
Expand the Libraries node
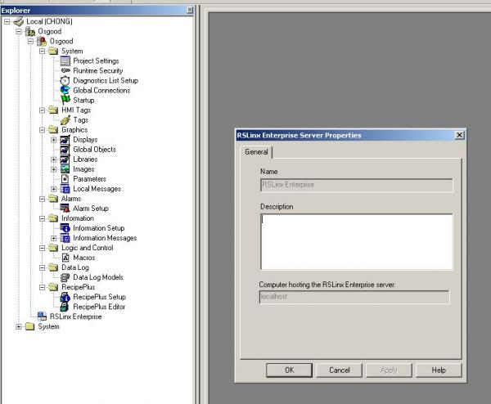point(54,159)
